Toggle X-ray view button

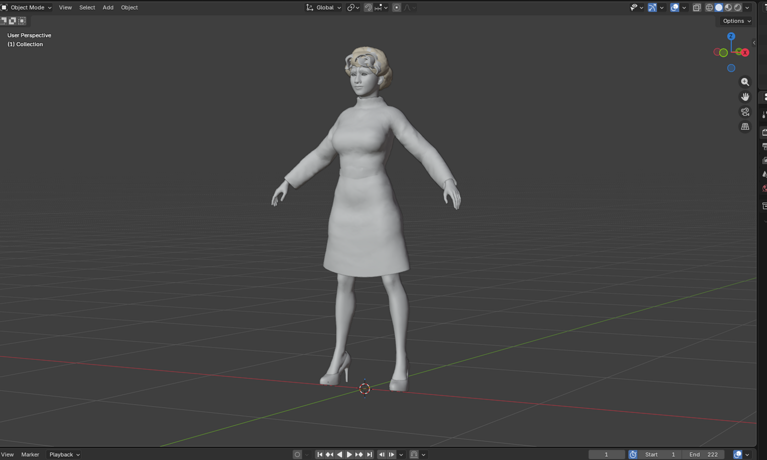pos(696,8)
